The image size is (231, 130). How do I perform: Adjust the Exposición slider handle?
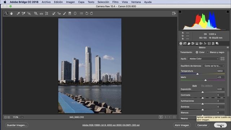202,92
